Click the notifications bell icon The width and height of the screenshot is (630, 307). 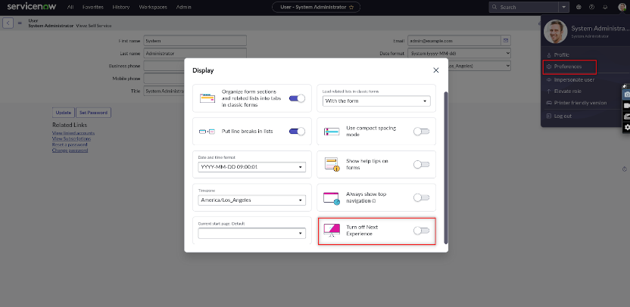[603, 7]
